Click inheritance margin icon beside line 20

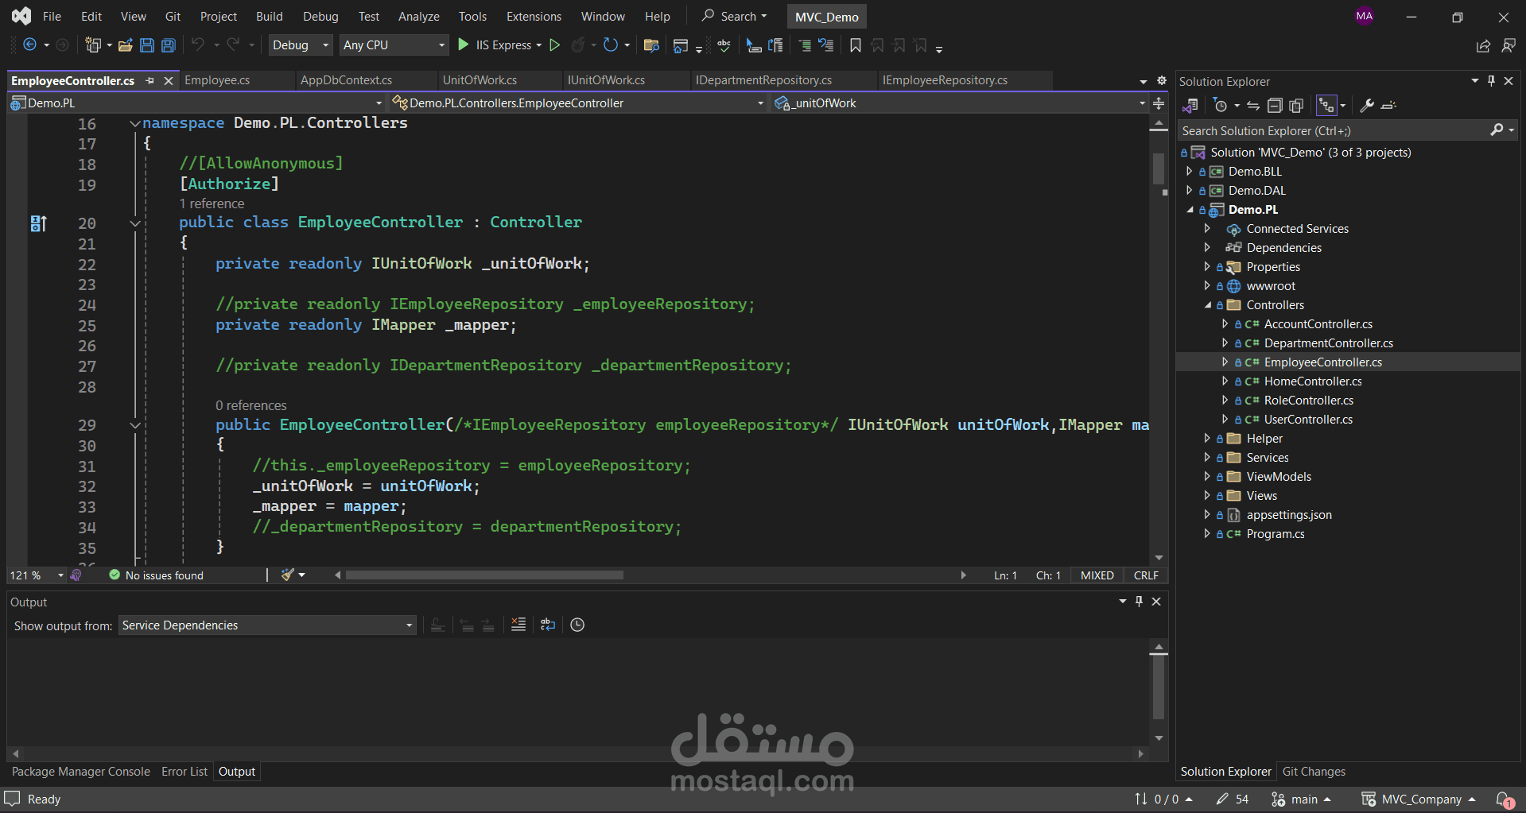(x=38, y=223)
